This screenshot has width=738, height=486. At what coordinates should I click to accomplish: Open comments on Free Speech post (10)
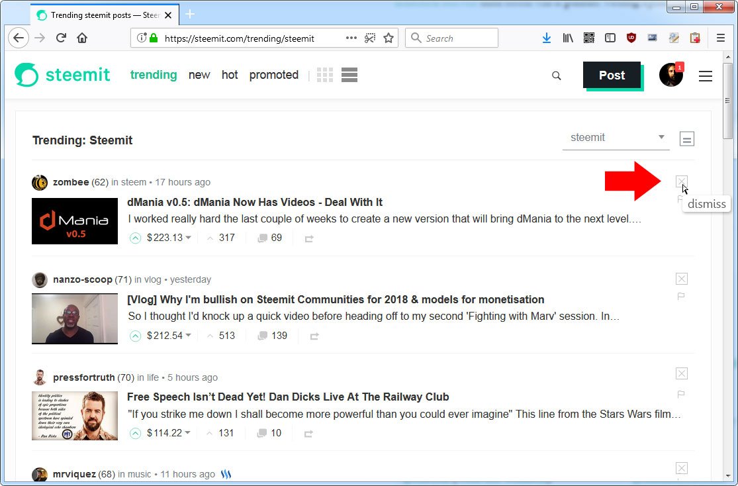click(x=269, y=433)
